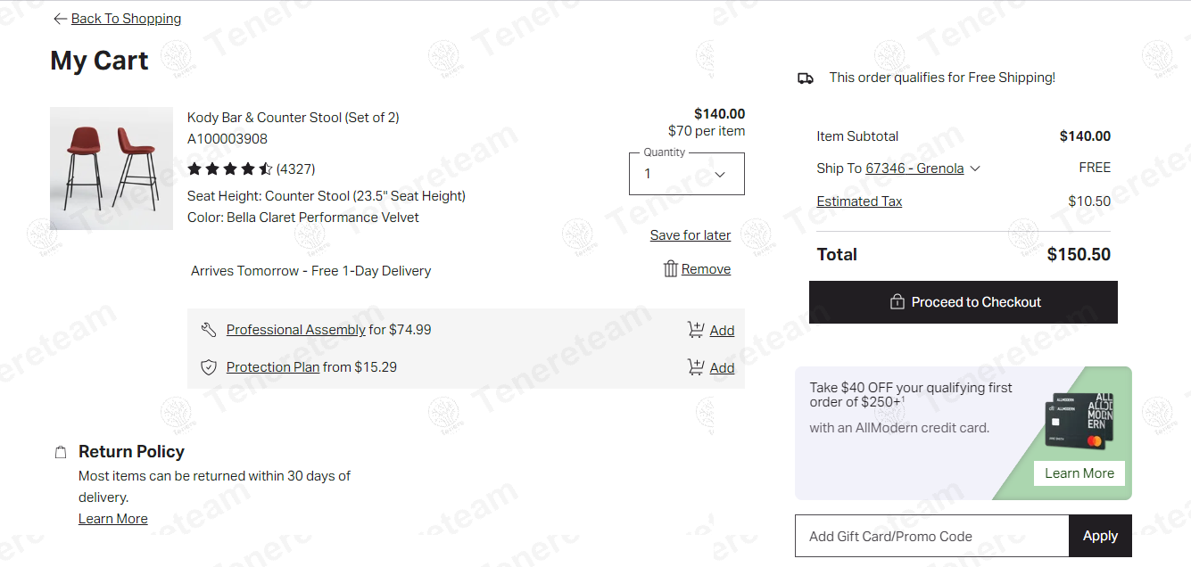Click the back arrow icon
This screenshot has width=1191, height=567.
click(x=60, y=19)
